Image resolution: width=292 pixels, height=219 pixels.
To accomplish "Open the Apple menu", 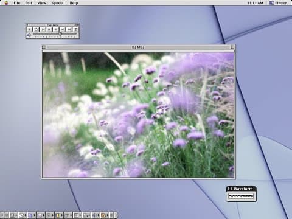I will coord(6,3).
